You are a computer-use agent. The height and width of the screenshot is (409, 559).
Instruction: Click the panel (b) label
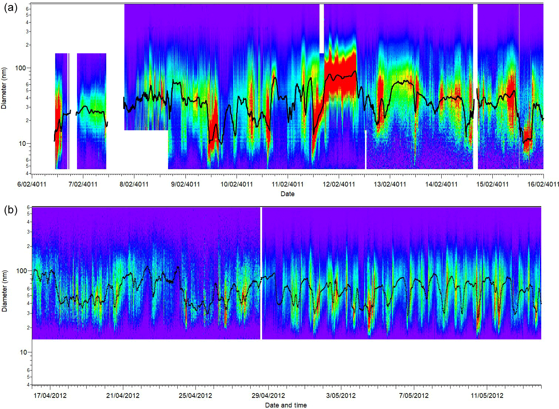click(10, 210)
